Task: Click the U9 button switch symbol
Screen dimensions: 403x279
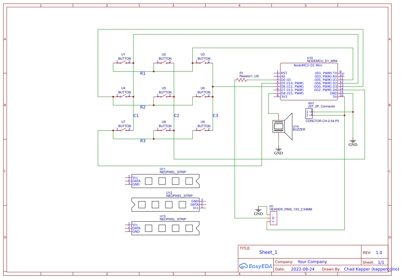Action: click(203, 130)
